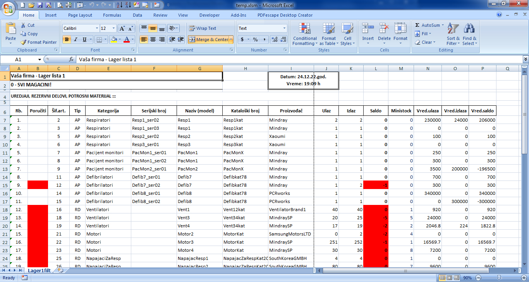Toggle Align Text Left
529x282 pixels.
[144, 40]
